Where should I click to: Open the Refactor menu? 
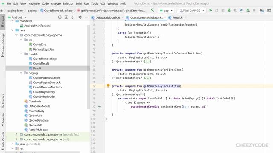(x=68, y=3)
